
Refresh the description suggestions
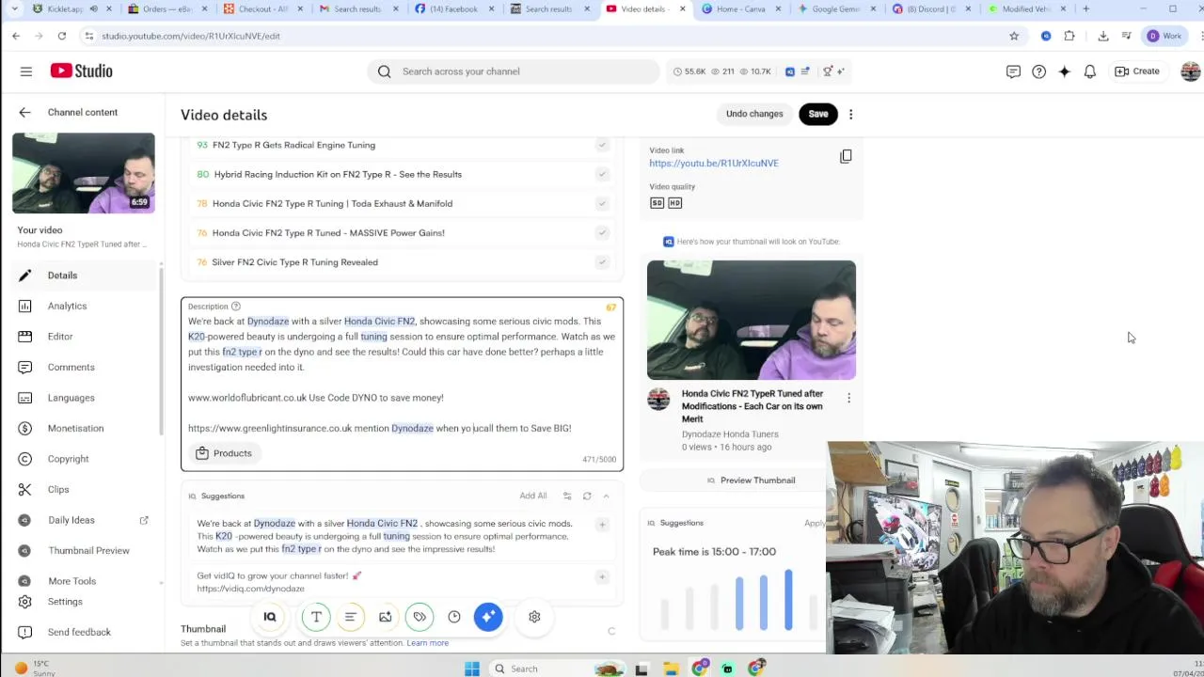587,496
